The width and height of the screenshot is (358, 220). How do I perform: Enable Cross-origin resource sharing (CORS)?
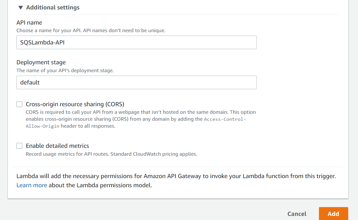point(19,104)
